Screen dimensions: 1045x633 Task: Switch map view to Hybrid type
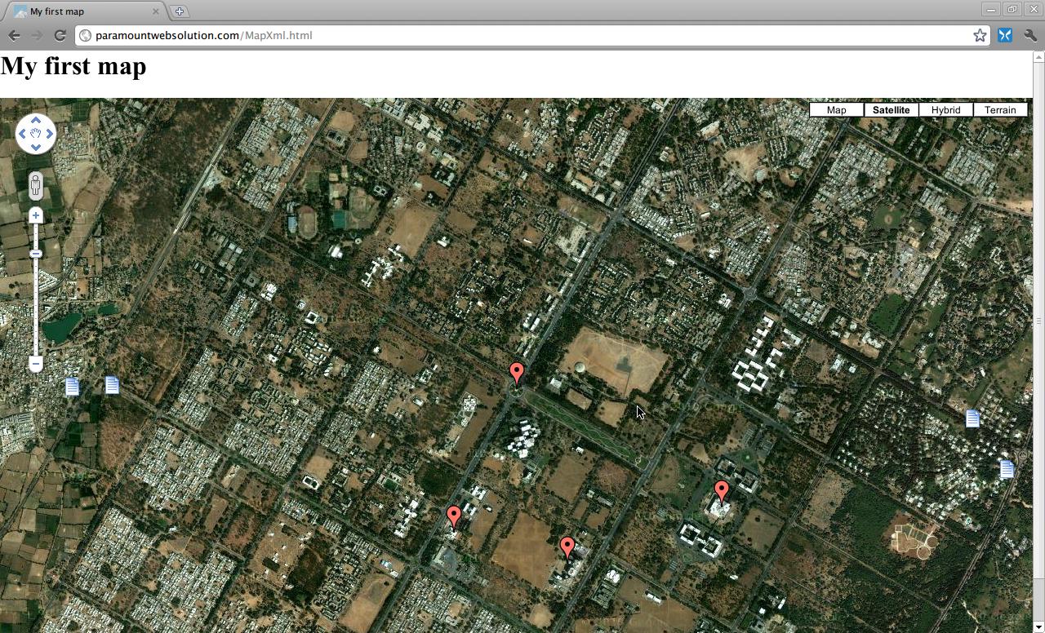tap(945, 110)
